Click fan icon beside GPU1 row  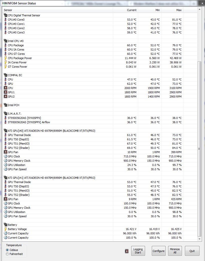click(x=6, y=92)
